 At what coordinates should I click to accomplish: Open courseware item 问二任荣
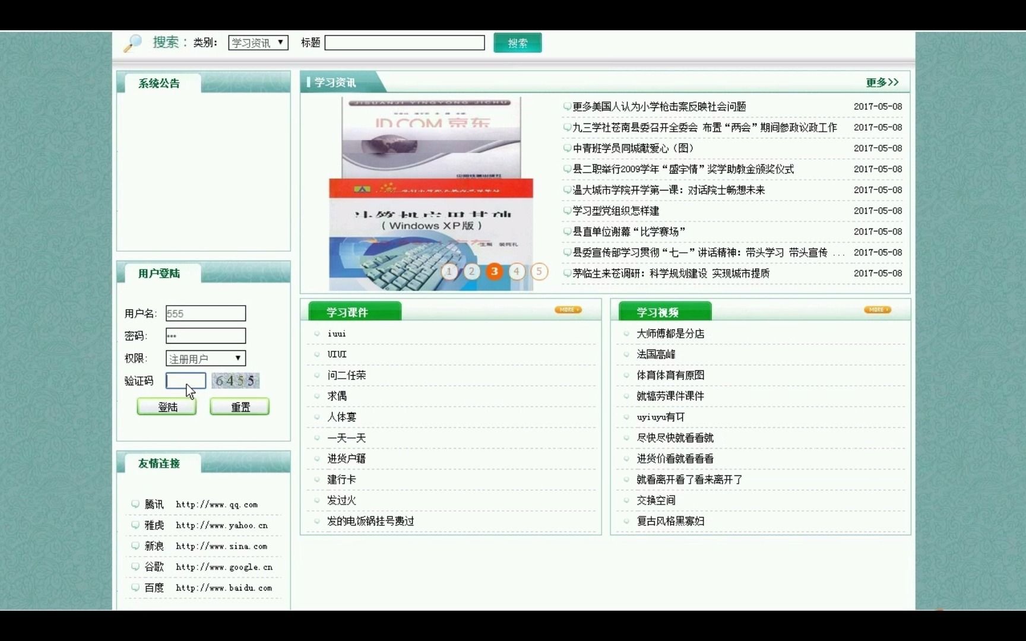347,375
